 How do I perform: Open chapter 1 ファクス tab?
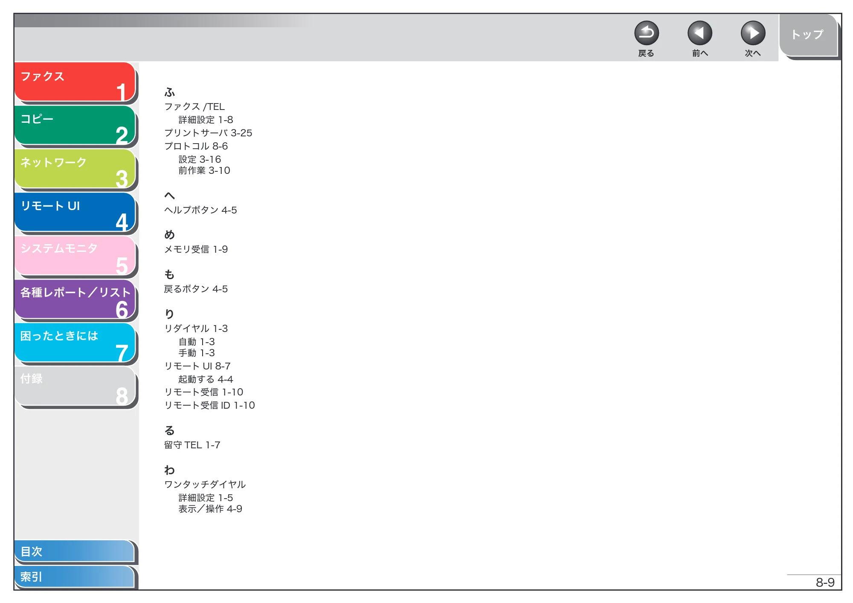coord(75,82)
